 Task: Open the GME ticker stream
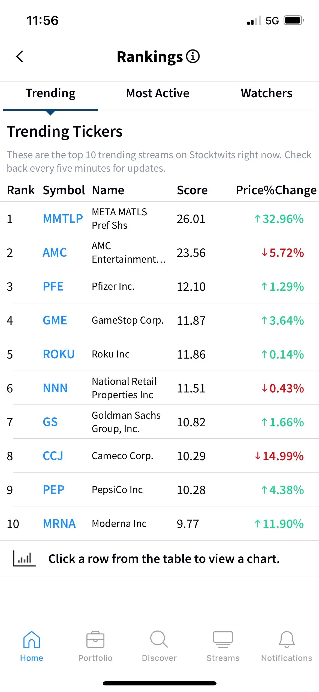pyautogui.click(x=55, y=320)
